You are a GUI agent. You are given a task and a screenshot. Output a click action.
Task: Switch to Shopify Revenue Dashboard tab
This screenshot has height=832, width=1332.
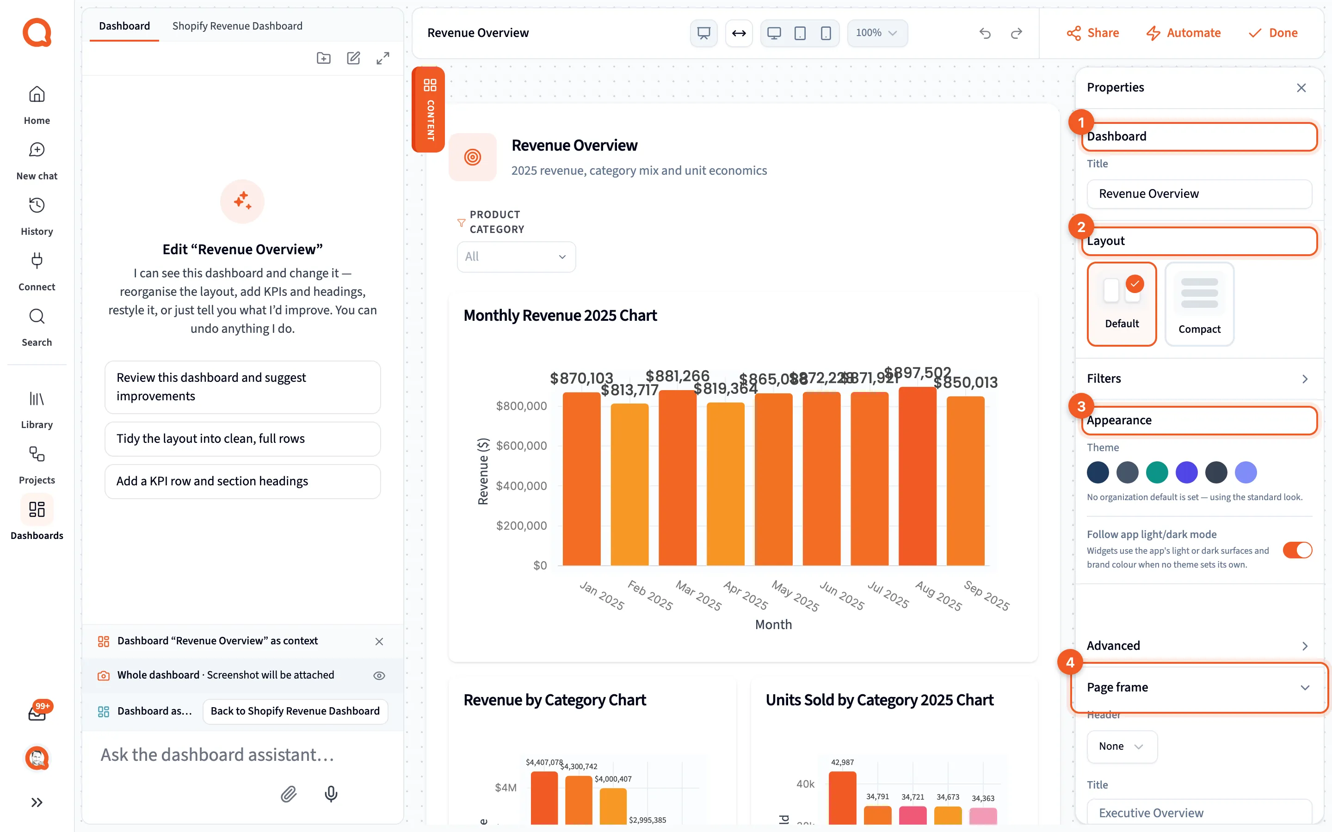pos(237,26)
